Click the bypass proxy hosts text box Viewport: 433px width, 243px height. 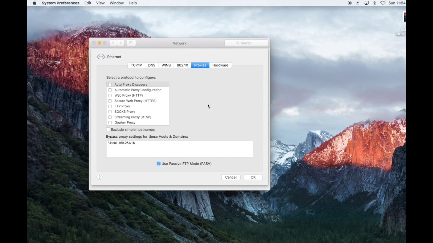[180, 149]
